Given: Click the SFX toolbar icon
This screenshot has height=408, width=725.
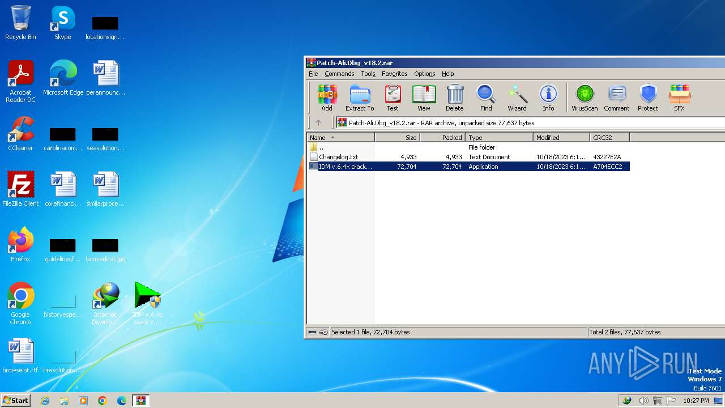Looking at the screenshot, I should tap(679, 98).
